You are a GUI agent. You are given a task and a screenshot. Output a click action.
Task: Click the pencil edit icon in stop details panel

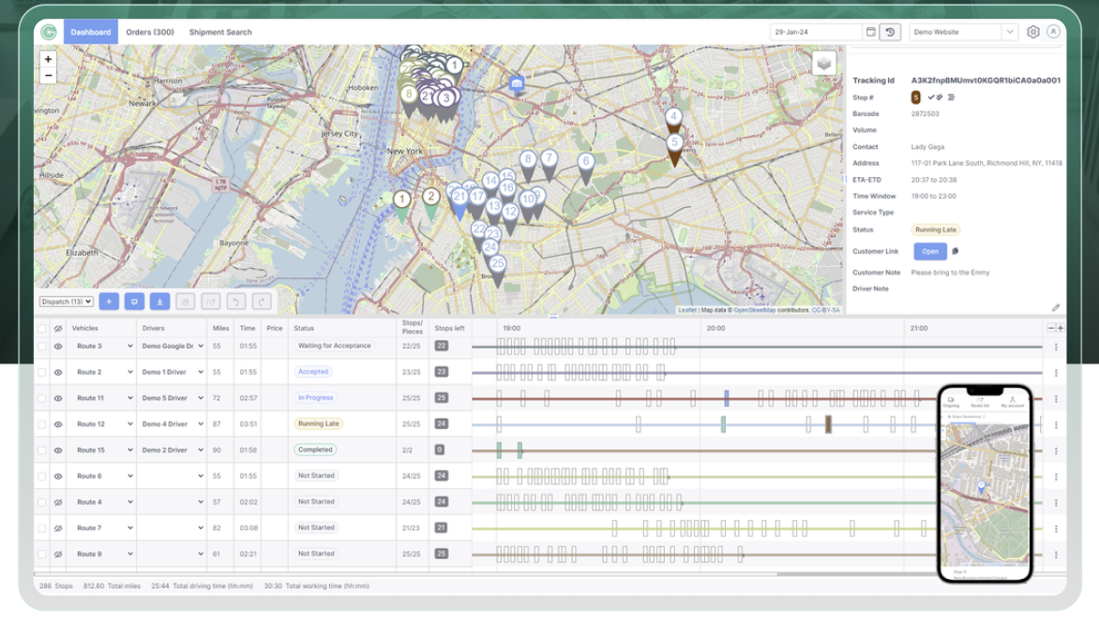(1056, 306)
